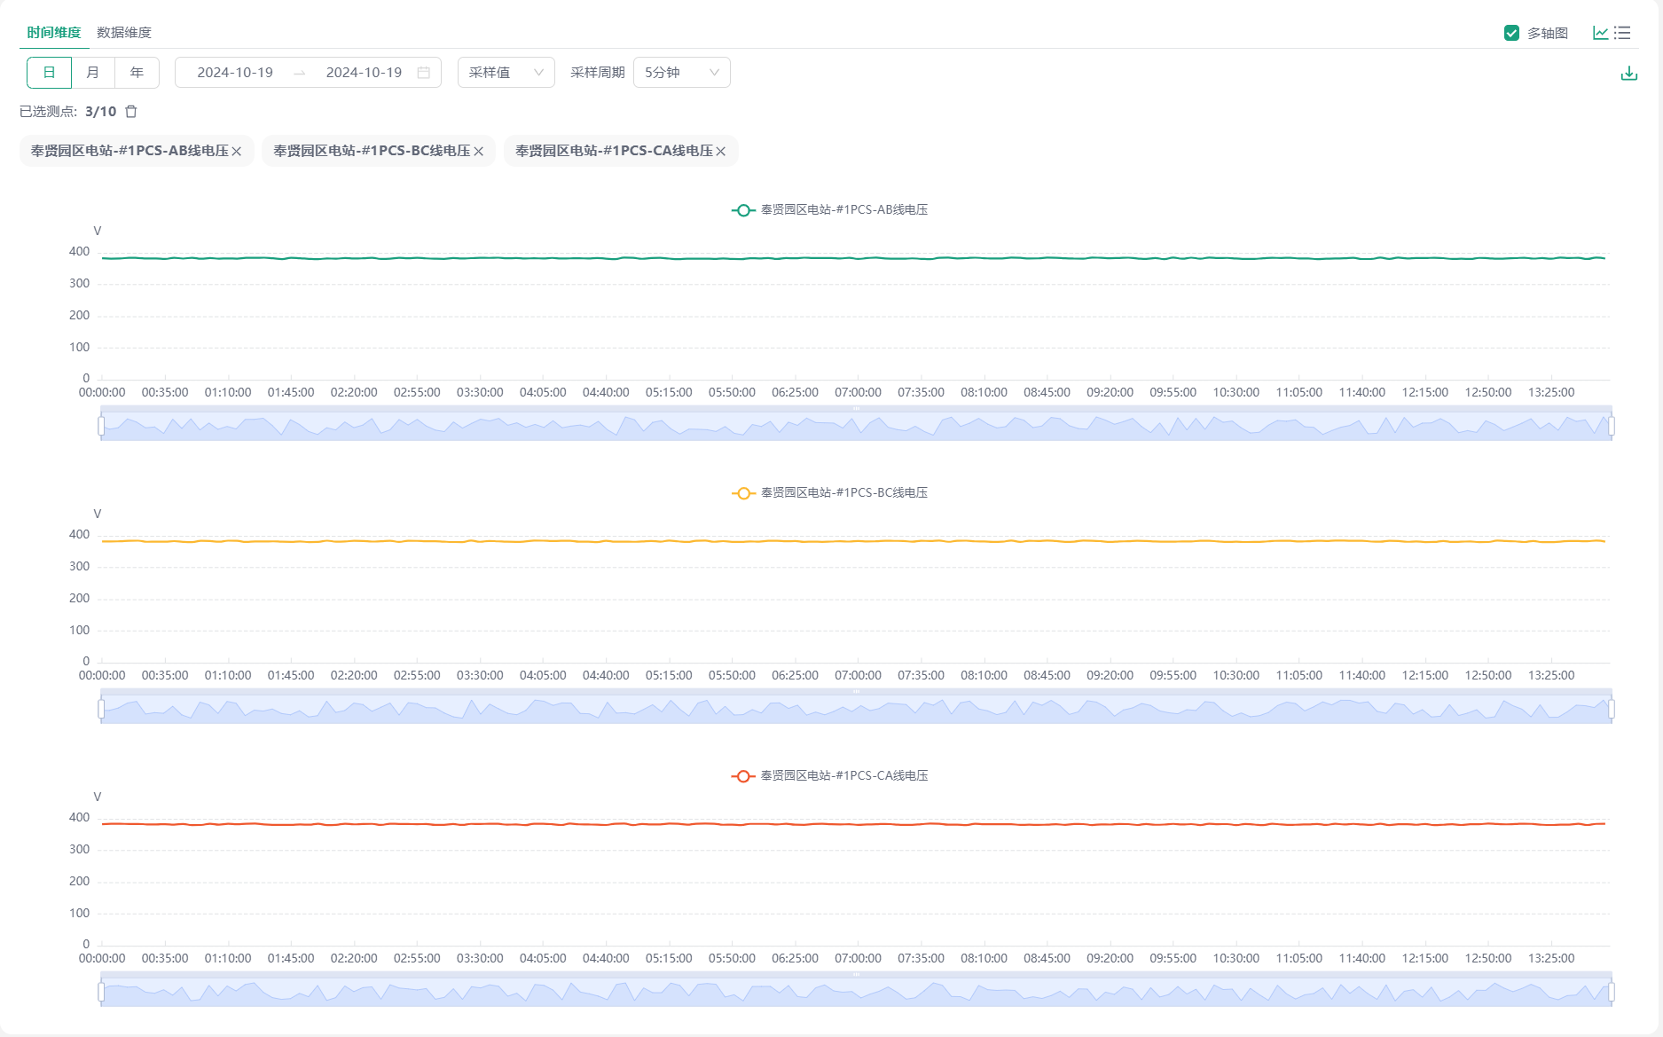Click the start date 2024-10-19 field
This screenshot has width=1663, height=1037.
click(235, 73)
